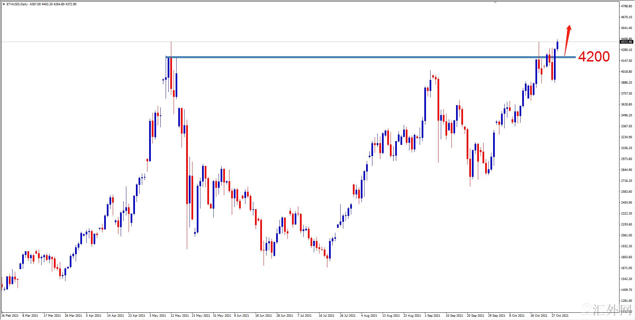Click the 5 Apr 2021 date label
The height and width of the screenshot is (320, 635).
tap(94, 316)
